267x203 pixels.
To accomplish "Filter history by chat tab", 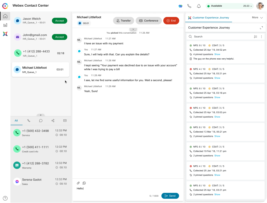I will [41, 120].
